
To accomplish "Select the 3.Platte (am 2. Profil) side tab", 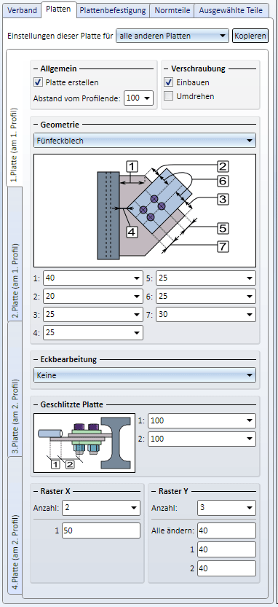I will click(x=15, y=416).
